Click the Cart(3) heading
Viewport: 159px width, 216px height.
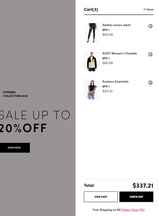91,10
